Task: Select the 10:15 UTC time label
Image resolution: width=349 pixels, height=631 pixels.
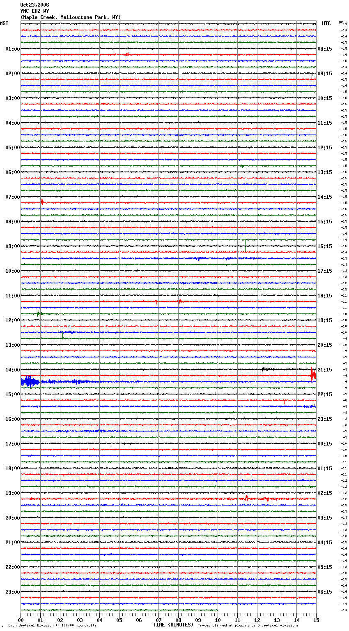Action: pyautogui.click(x=325, y=98)
